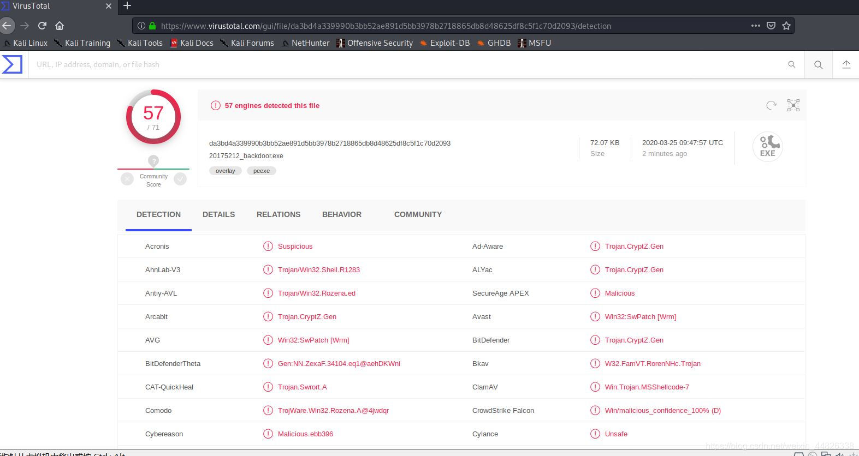The image size is (859, 456).
Task: Click the filename 20175212_backdoor.exe
Action: point(246,156)
